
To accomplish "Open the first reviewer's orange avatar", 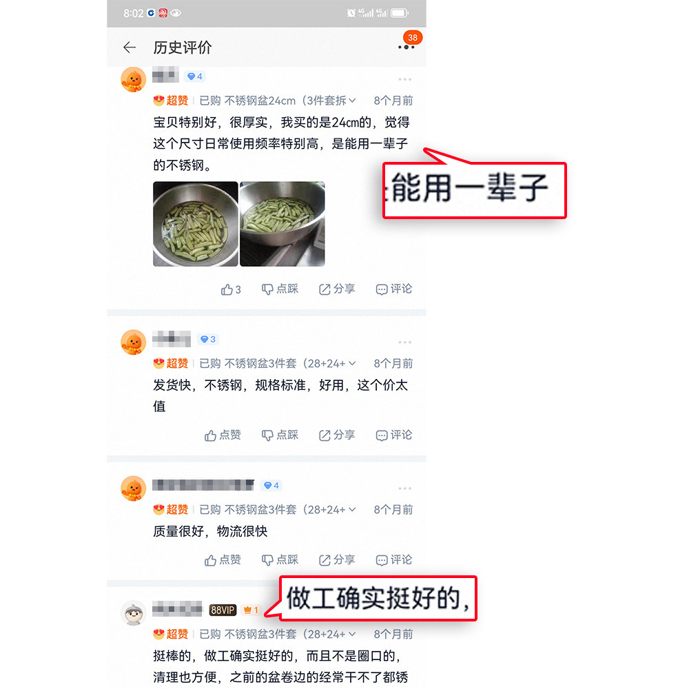I will pos(133,79).
